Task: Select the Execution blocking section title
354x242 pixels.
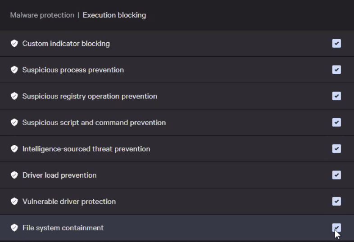Action: click(x=114, y=15)
